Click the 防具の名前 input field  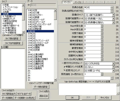(x=97, y=7)
